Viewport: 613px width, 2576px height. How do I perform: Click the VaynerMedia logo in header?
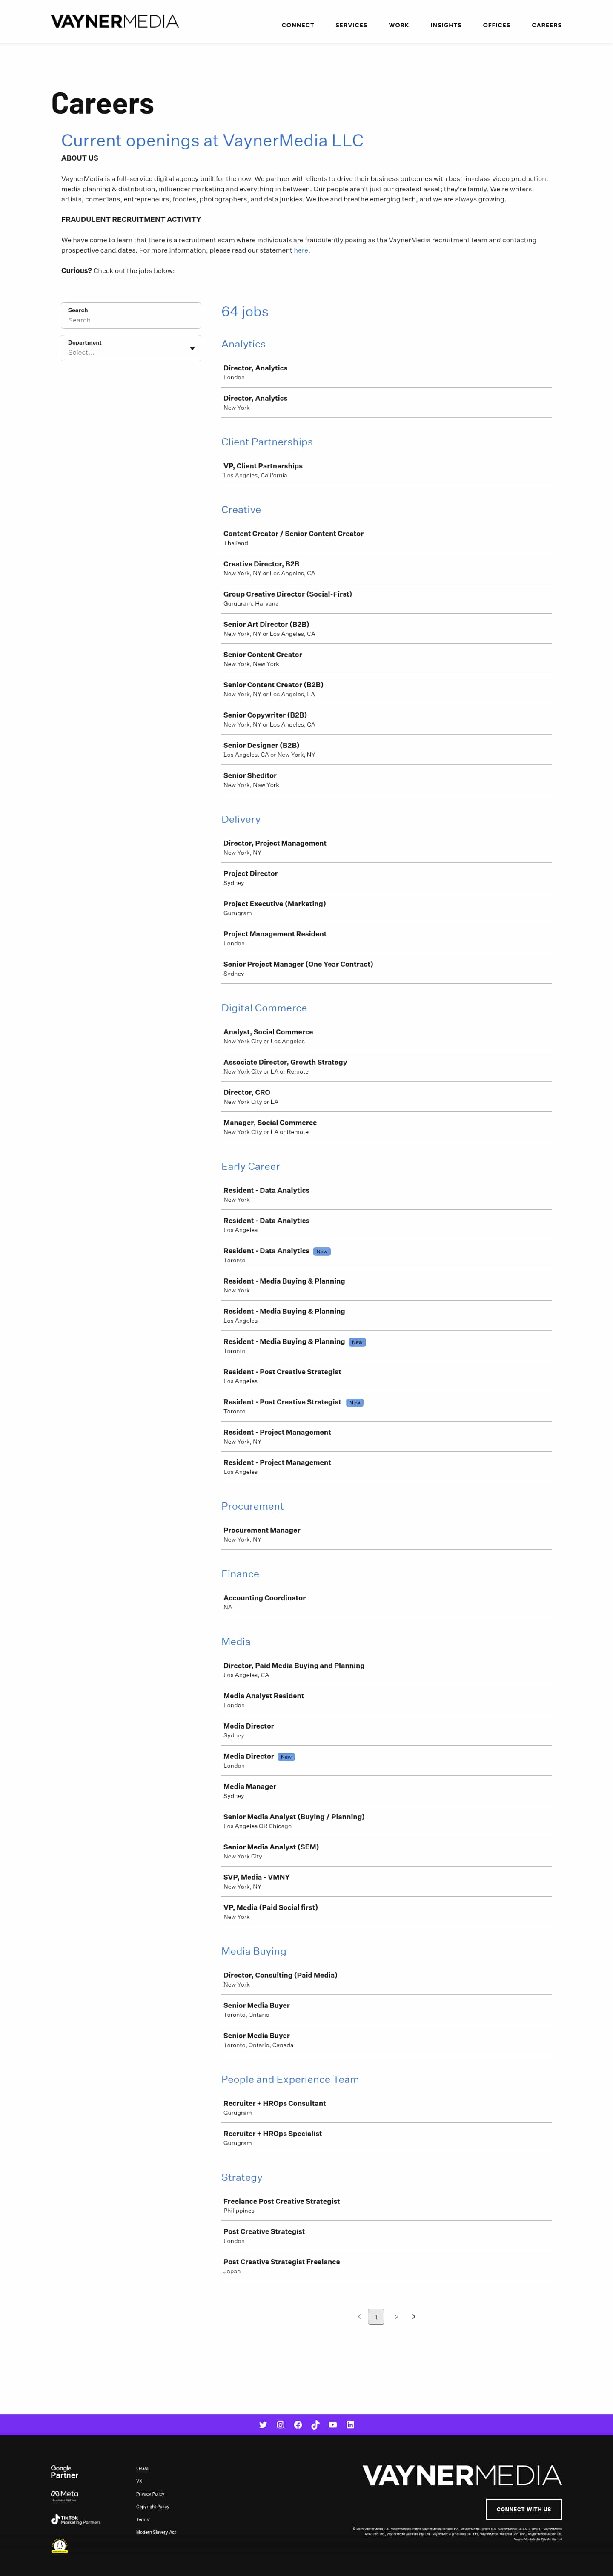pyautogui.click(x=115, y=21)
